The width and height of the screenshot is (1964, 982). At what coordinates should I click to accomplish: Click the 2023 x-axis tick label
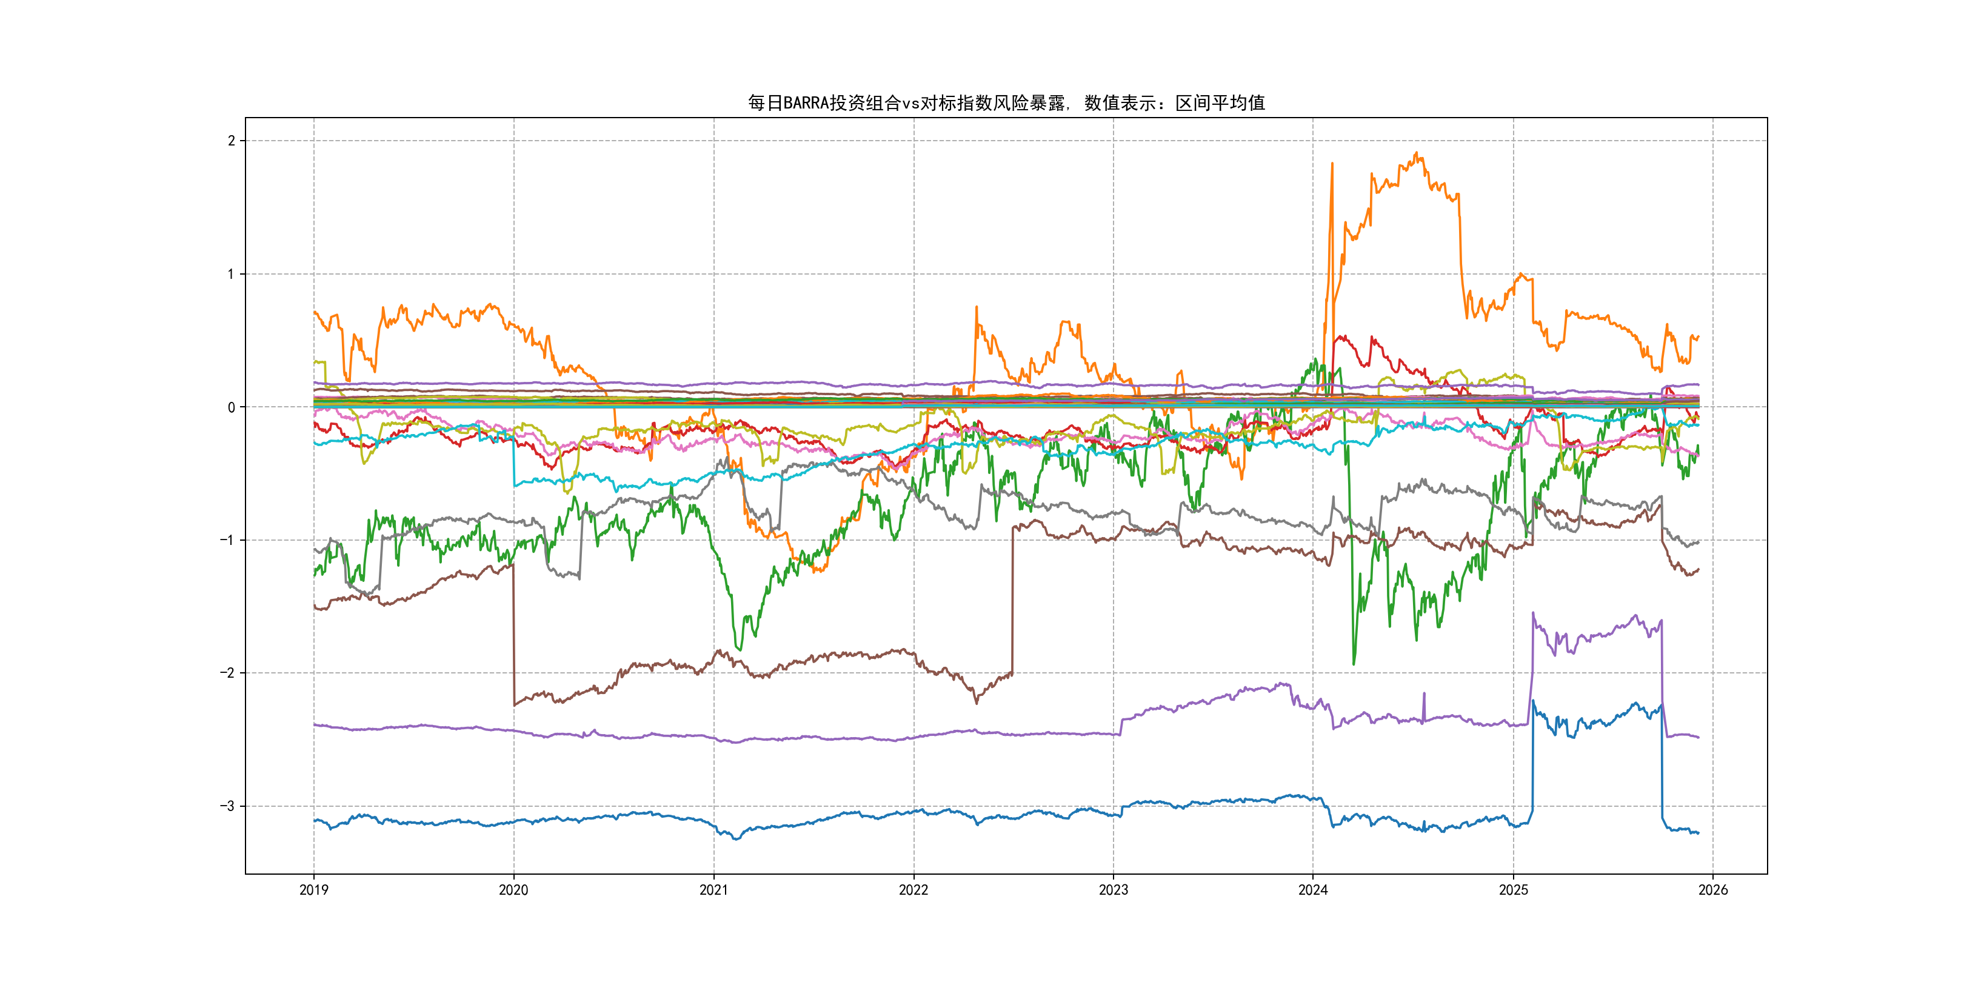pos(1113,890)
